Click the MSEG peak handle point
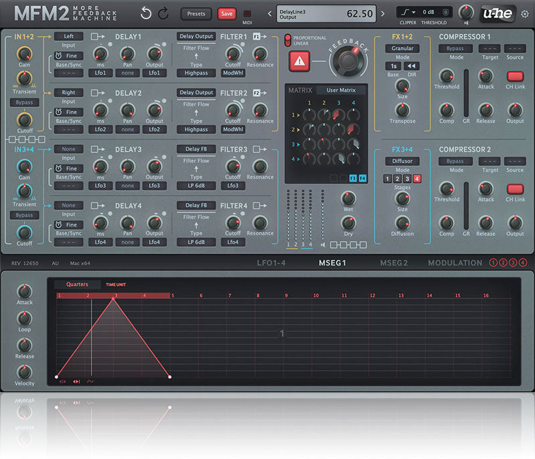 tap(113, 299)
